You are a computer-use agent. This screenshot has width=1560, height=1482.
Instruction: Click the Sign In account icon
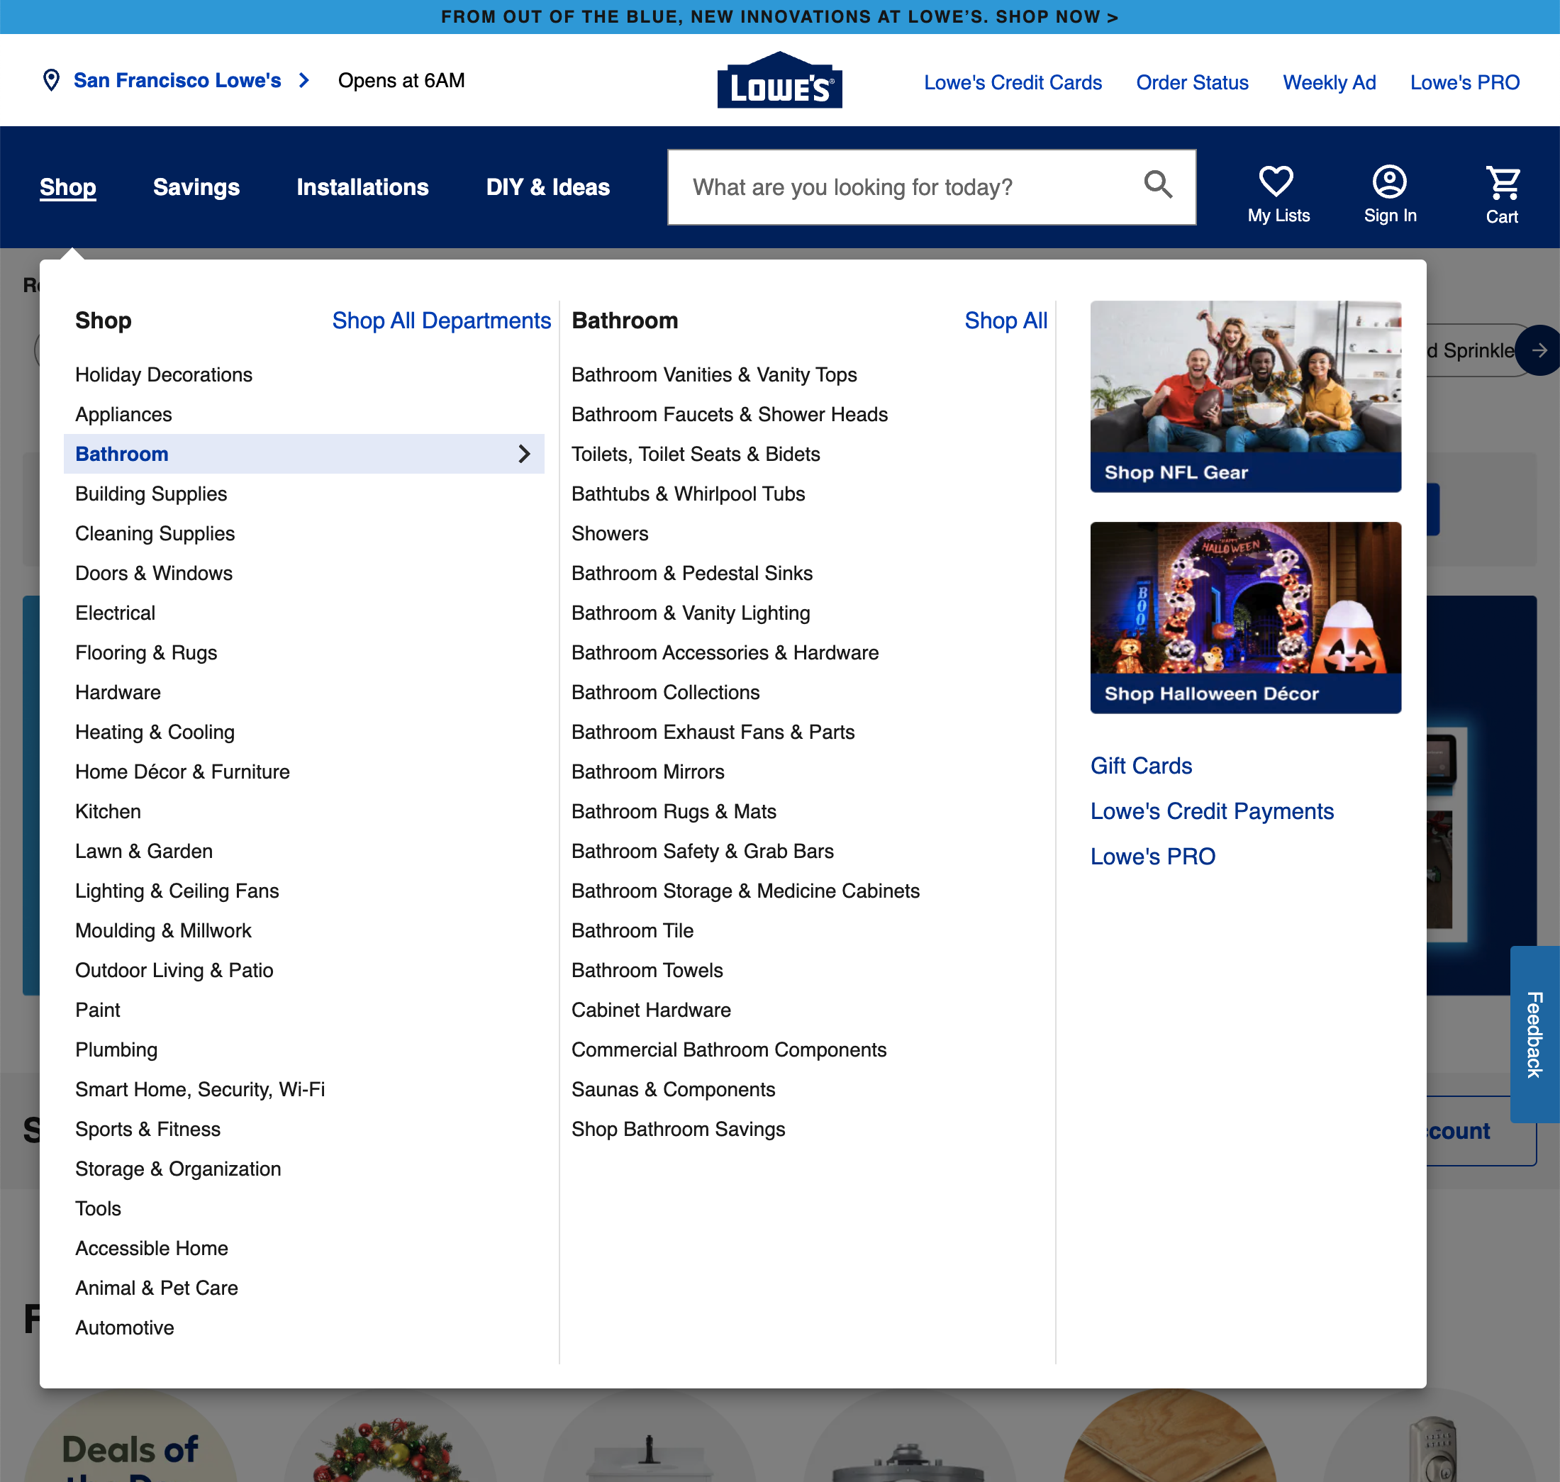[1389, 182]
